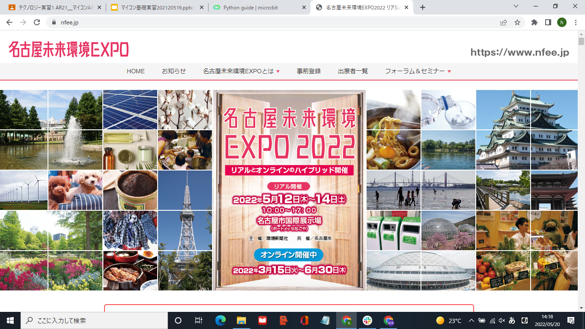This screenshot has width=585, height=329.
Task: Open the 出展者一覧 page
Action: click(x=353, y=71)
